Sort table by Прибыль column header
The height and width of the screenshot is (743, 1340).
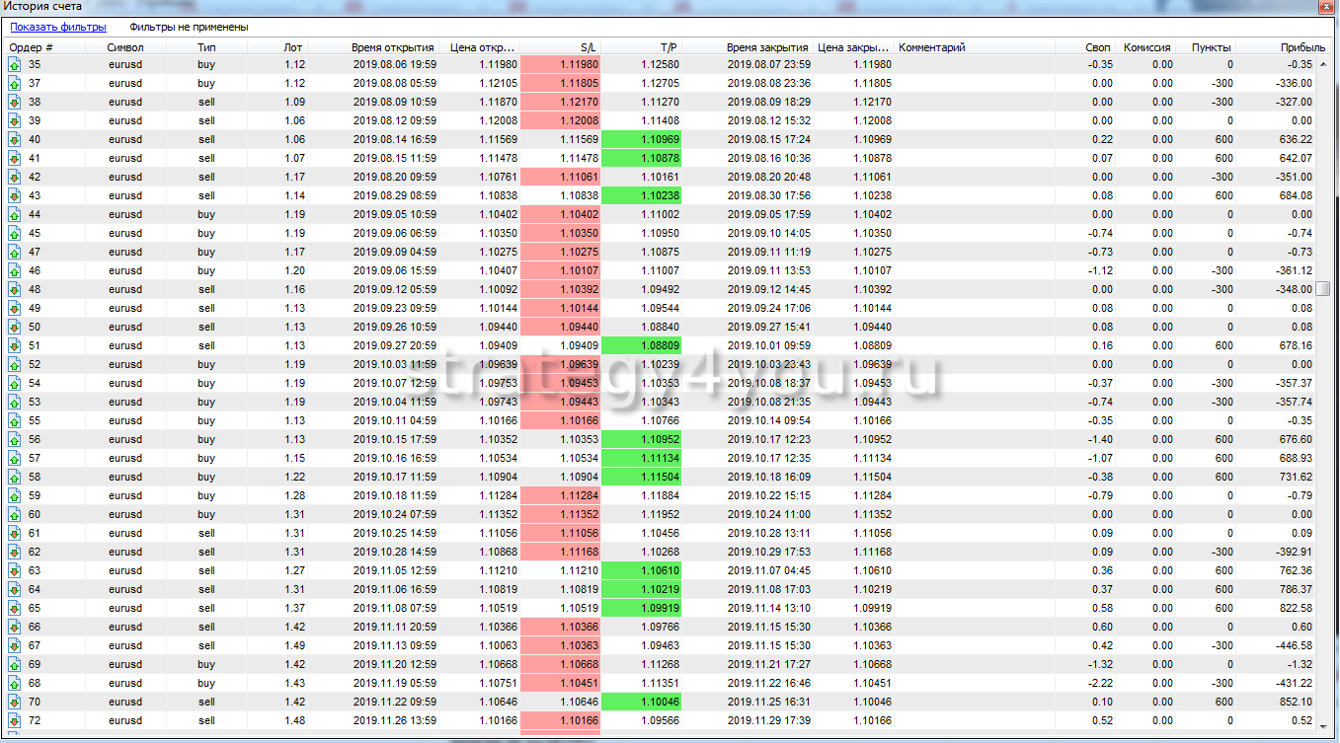1302,47
